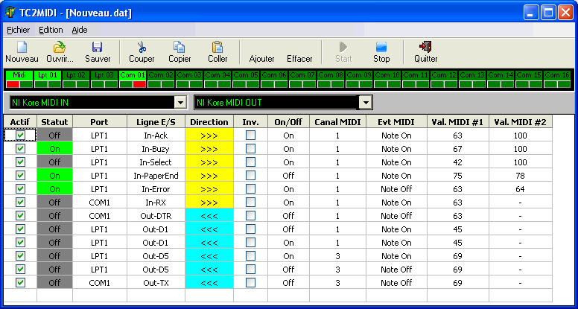Cut with the Couper scissors icon
578x309 pixels.
pos(142,47)
